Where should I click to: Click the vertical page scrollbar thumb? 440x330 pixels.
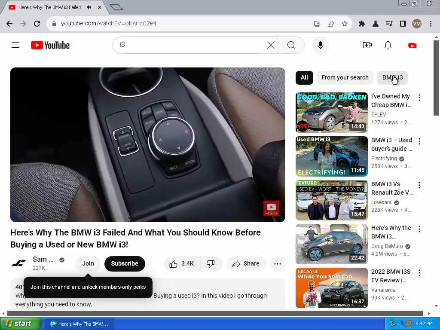tap(436, 78)
